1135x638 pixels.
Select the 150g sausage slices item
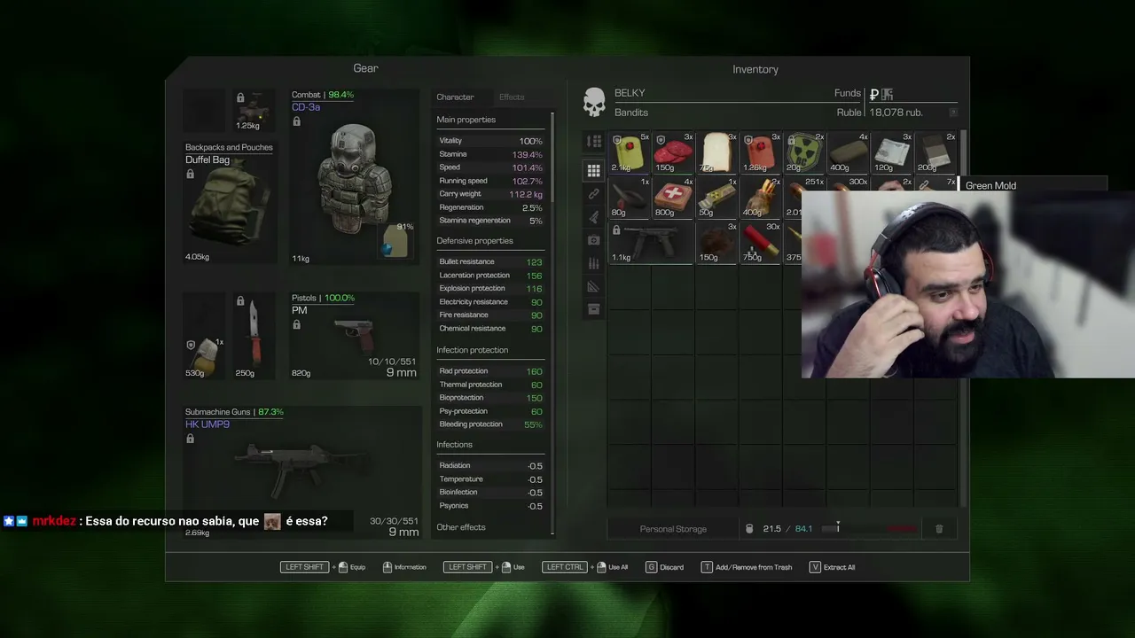[x=673, y=152]
